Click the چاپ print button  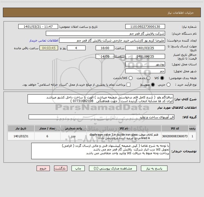78,168
